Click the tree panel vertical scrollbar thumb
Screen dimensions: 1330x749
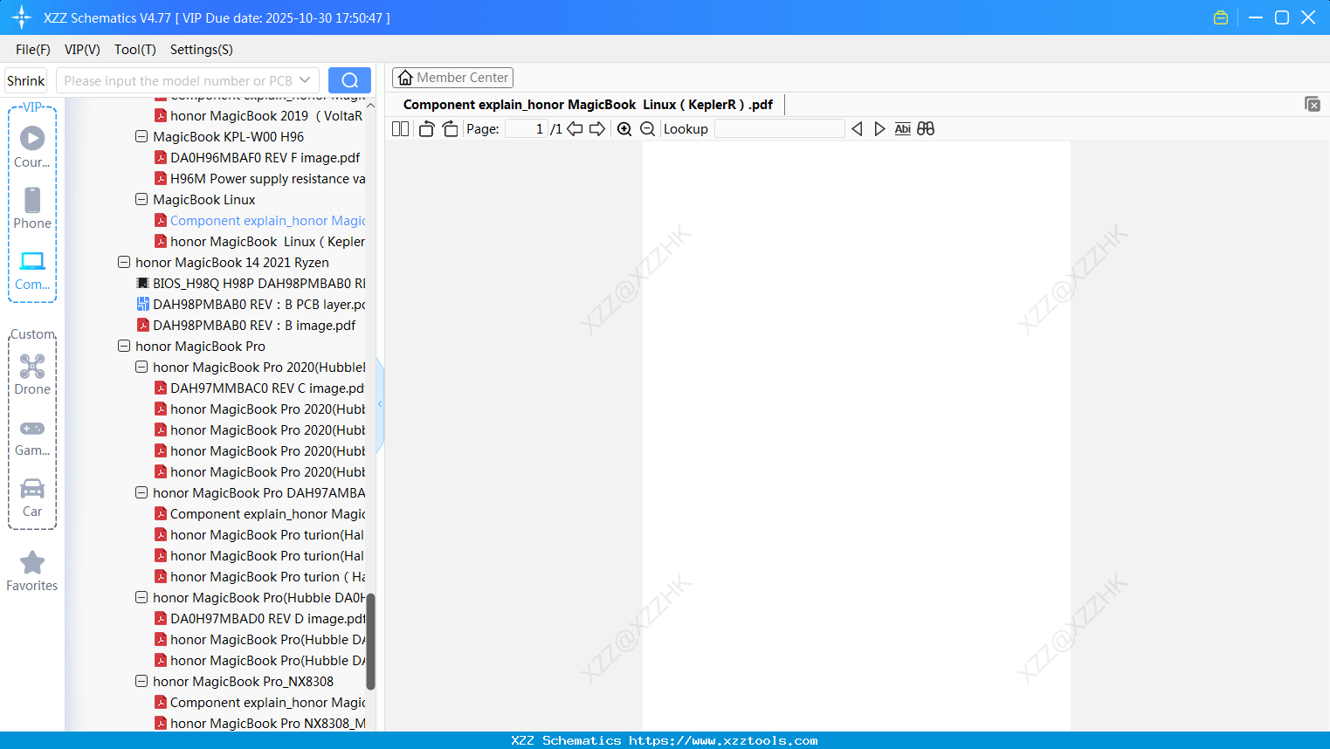(x=370, y=642)
